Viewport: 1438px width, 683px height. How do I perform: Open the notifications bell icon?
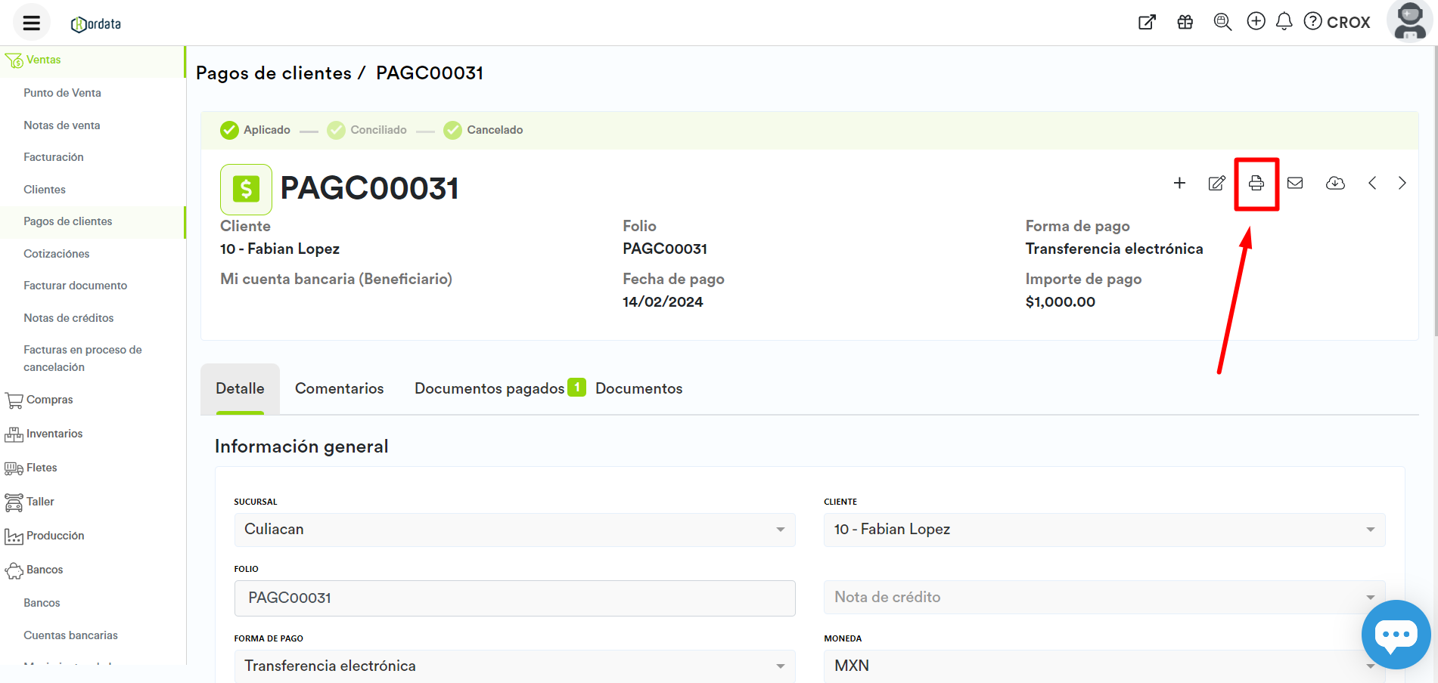(1284, 22)
